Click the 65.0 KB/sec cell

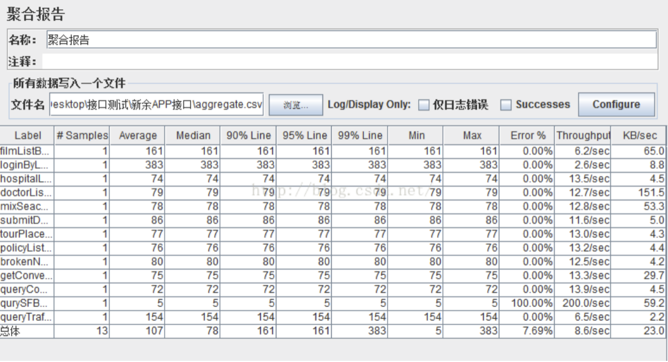click(638, 151)
